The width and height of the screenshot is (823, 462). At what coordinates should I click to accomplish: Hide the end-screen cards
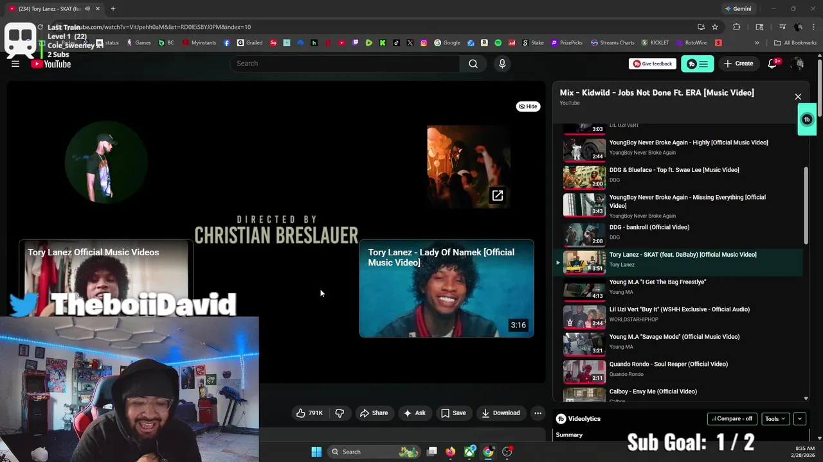[x=528, y=107]
